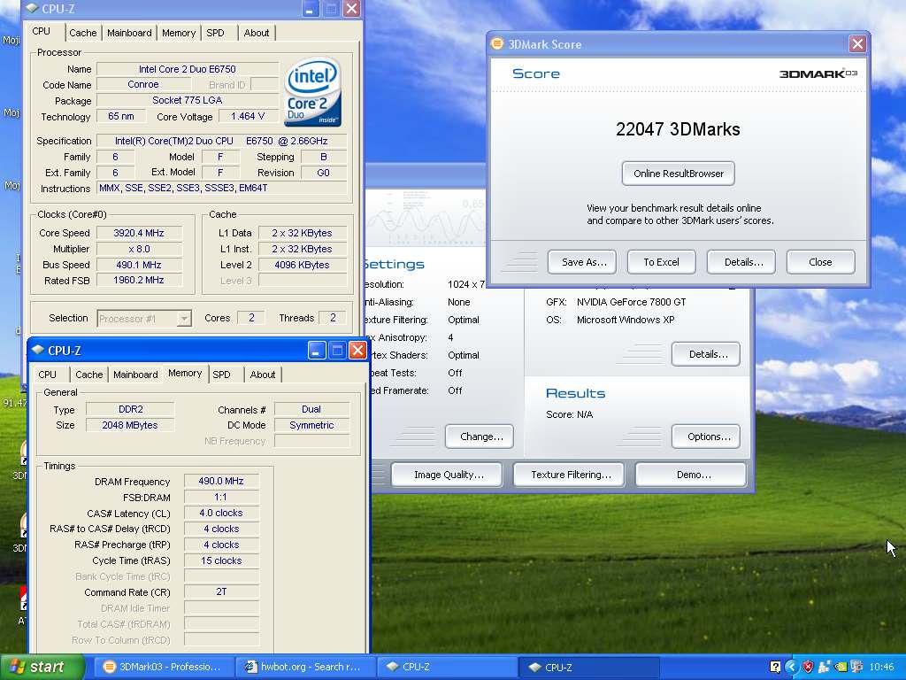Viewport: 906px width, 680px height.
Task: Open Mainboard tab in upper CPU-Z window
Action: pyautogui.click(x=129, y=33)
